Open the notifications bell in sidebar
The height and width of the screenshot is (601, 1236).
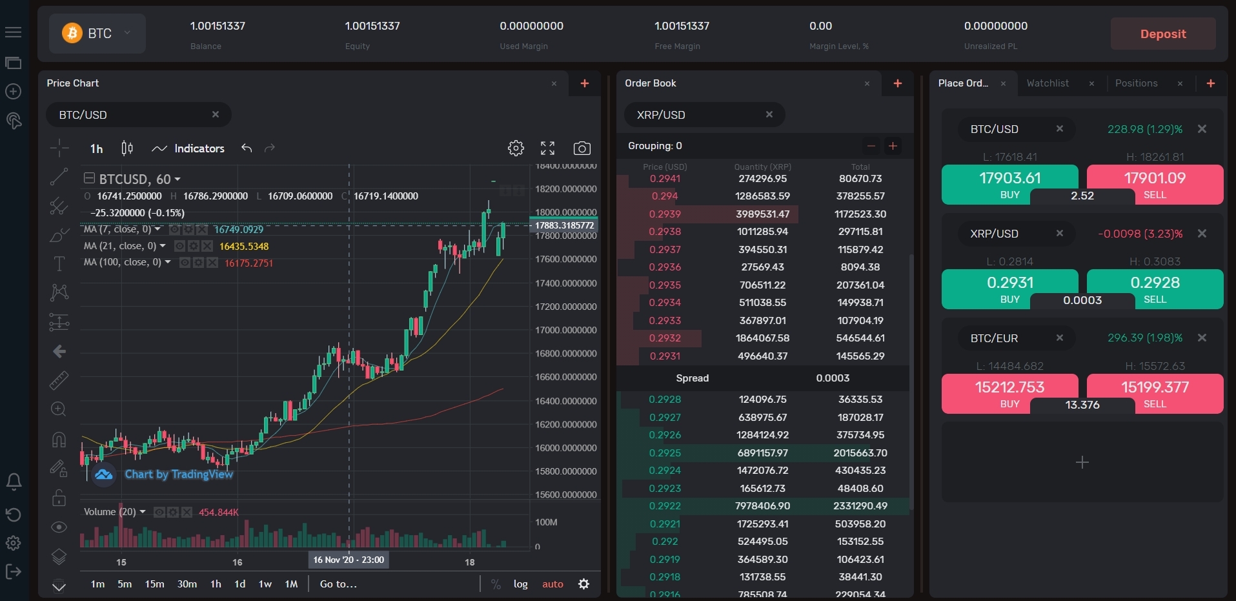pyautogui.click(x=14, y=482)
